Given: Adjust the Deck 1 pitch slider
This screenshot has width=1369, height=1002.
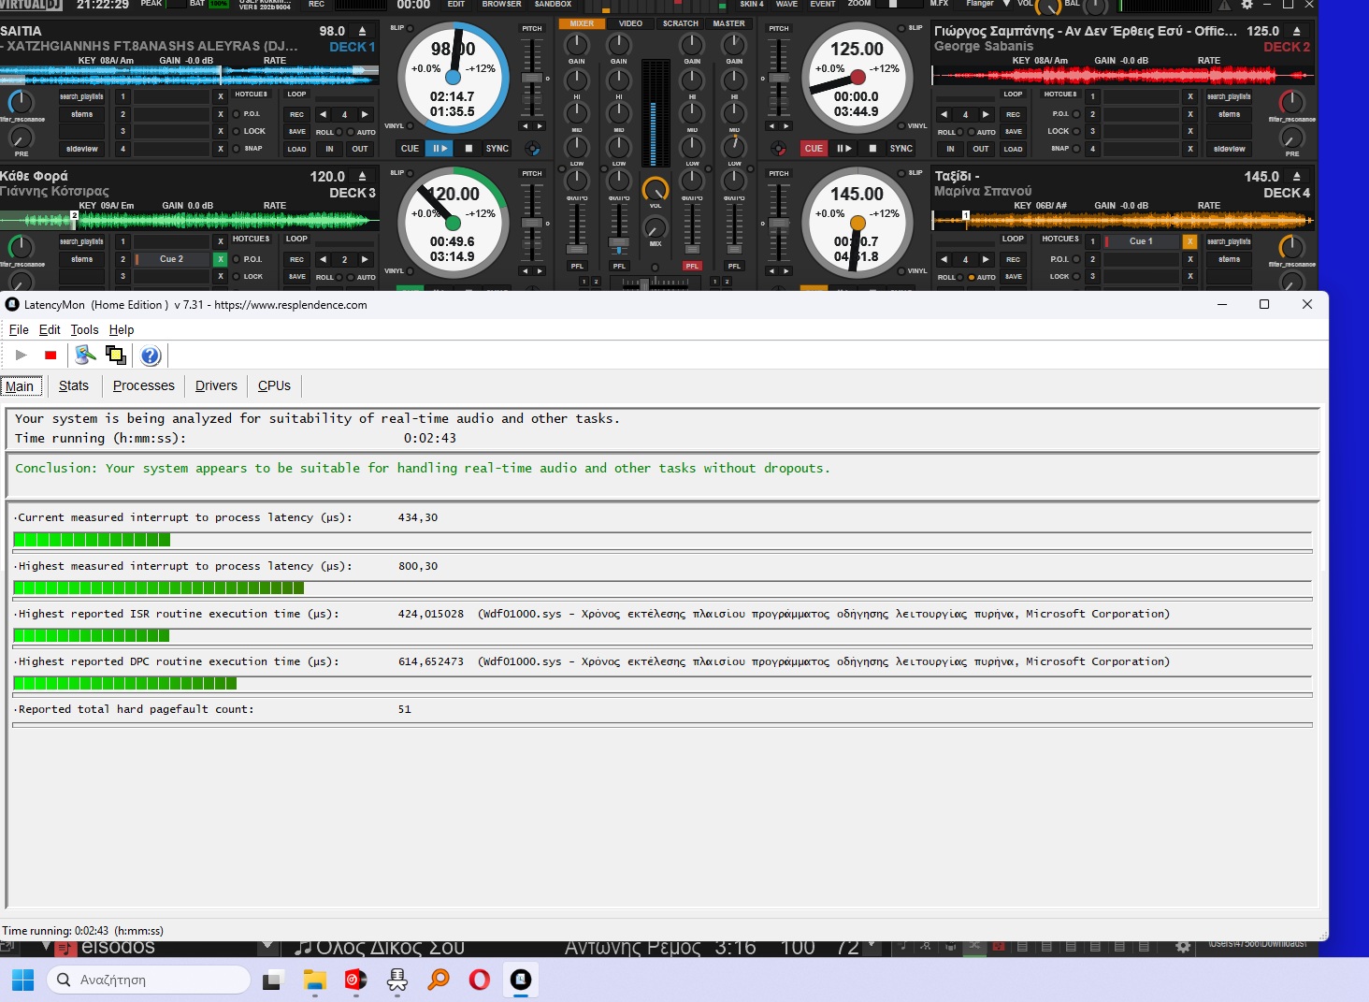Looking at the screenshot, I should point(531,79).
